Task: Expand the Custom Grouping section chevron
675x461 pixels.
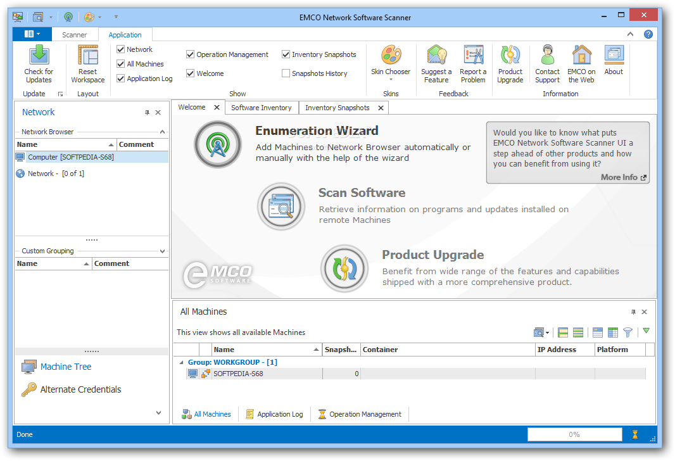Action: point(162,251)
